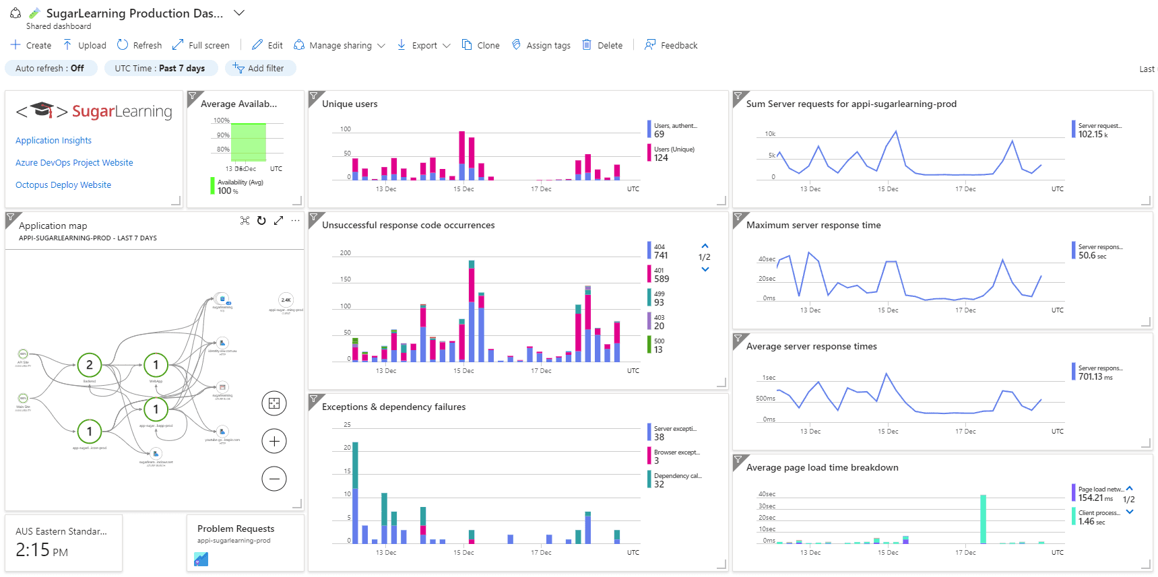Click the Edit pencil icon
This screenshot has height=577, width=1158.
(257, 45)
